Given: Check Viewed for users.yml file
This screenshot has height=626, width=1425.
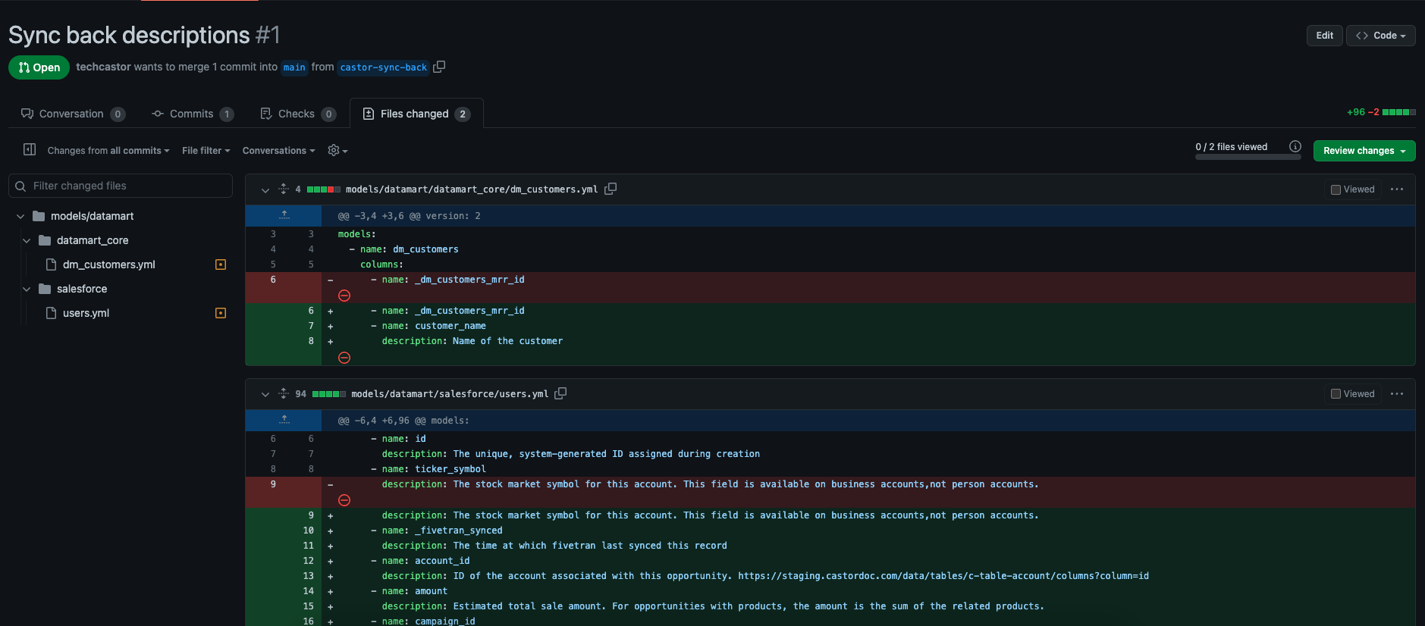Looking at the screenshot, I should click(1336, 394).
